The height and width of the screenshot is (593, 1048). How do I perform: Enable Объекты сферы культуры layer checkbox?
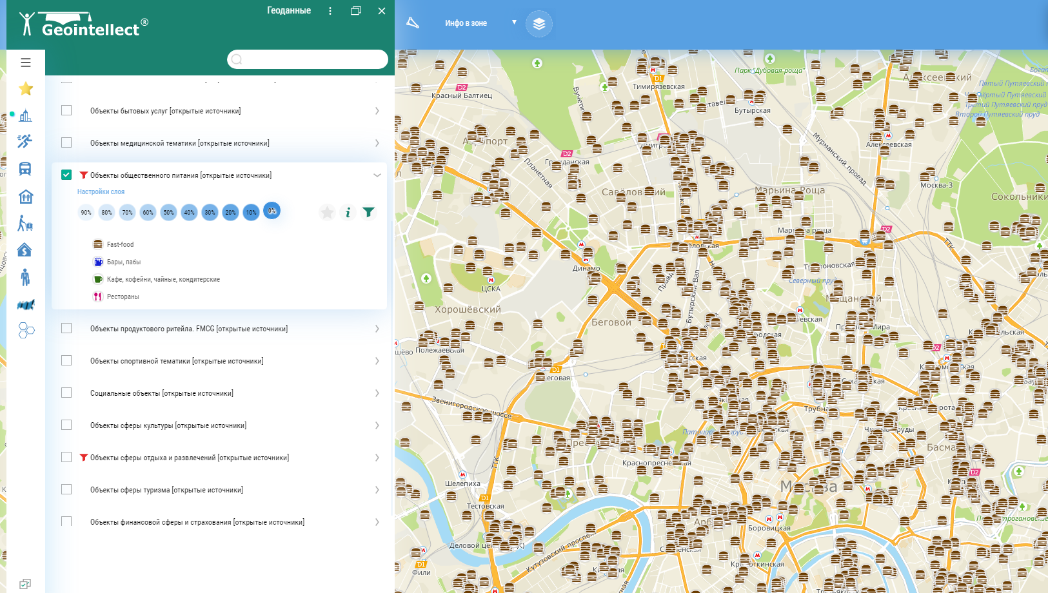pyautogui.click(x=66, y=425)
